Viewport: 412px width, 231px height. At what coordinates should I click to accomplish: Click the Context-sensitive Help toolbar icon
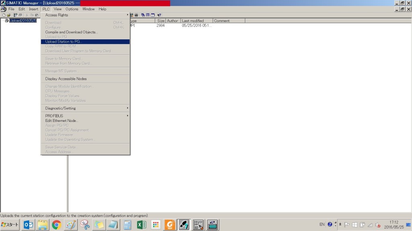click(x=159, y=15)
